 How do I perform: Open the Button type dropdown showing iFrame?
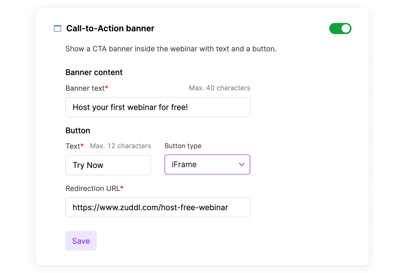point(207,164)
